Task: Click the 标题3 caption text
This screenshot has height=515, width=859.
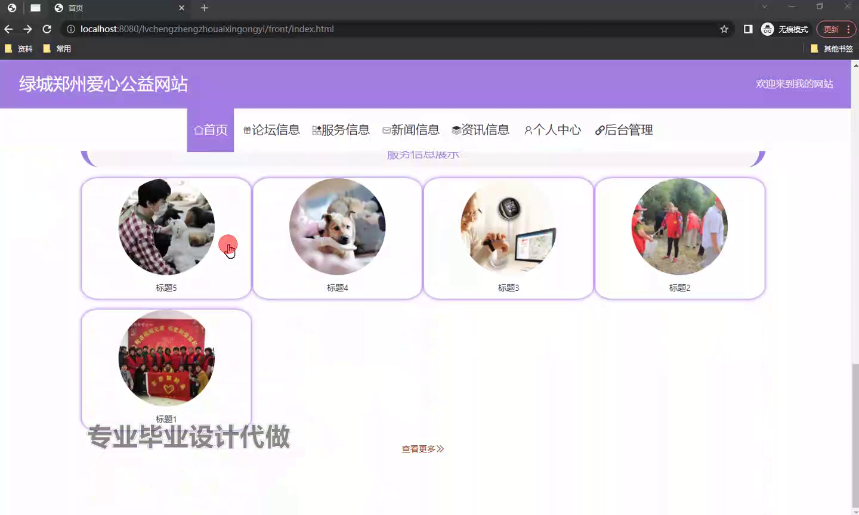Action: [509, 288]
